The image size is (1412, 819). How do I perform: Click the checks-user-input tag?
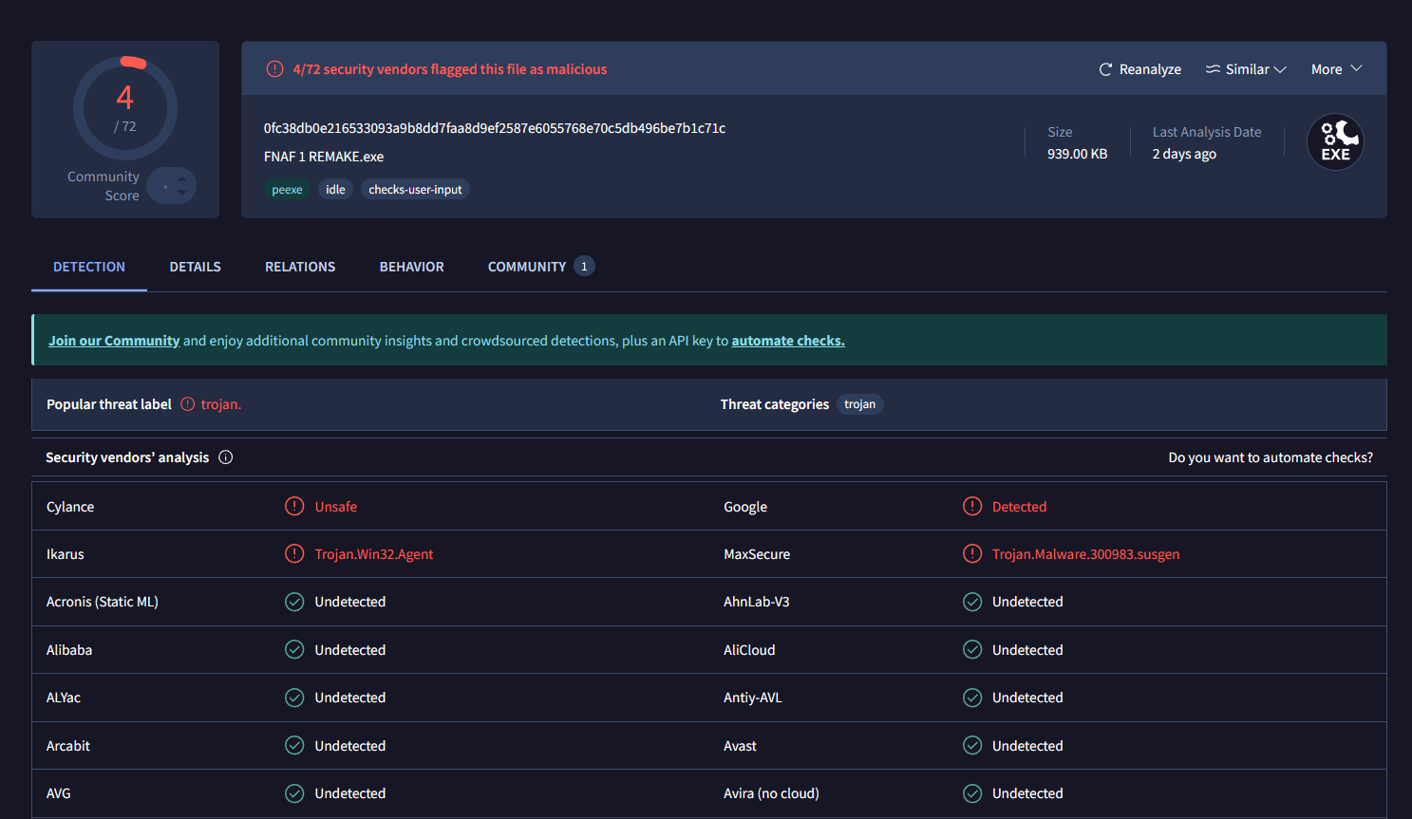click(x=415, y=190)
